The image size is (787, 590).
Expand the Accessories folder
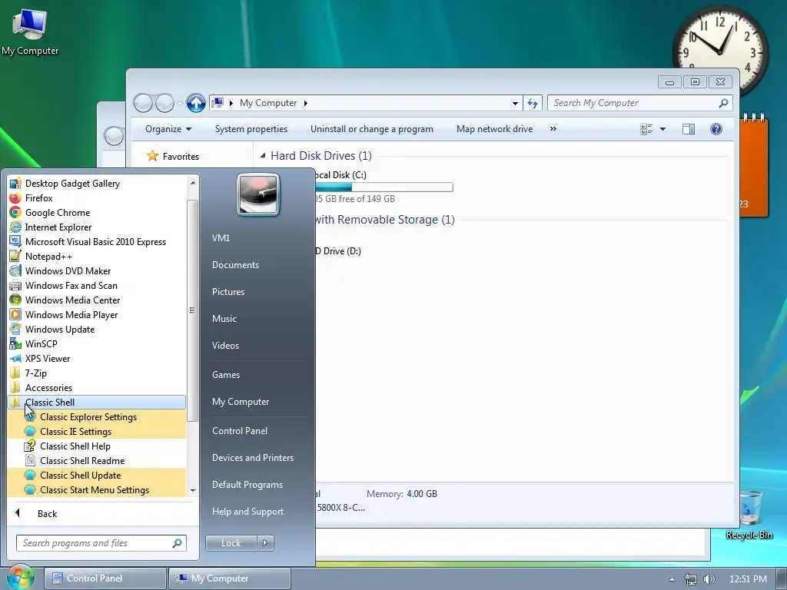pos(96,387)
